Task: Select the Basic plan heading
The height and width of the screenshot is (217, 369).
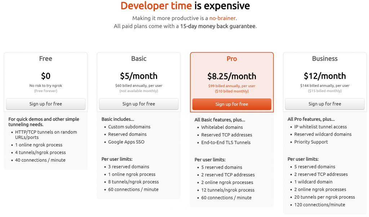Action: pos(139,59)
